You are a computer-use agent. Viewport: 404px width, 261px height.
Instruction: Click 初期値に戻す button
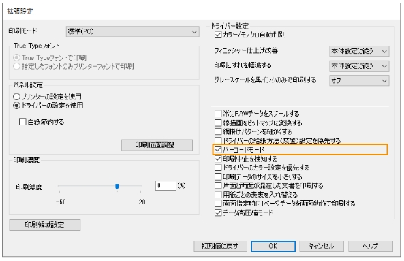point(220,246)
